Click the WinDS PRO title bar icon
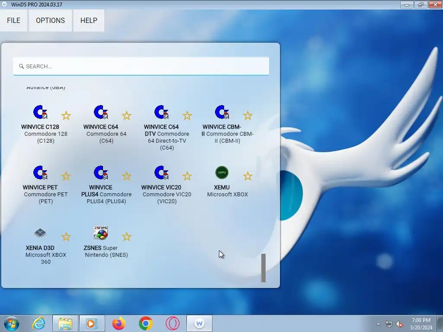 (4, 4)
